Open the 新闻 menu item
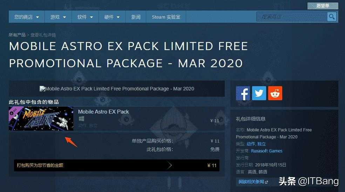The width and height of the screenshot is (345, 192). 136,17
